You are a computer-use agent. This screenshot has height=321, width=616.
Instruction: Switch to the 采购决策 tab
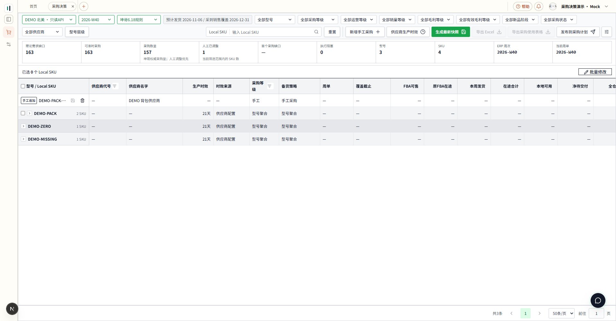[x=59, y=6]
